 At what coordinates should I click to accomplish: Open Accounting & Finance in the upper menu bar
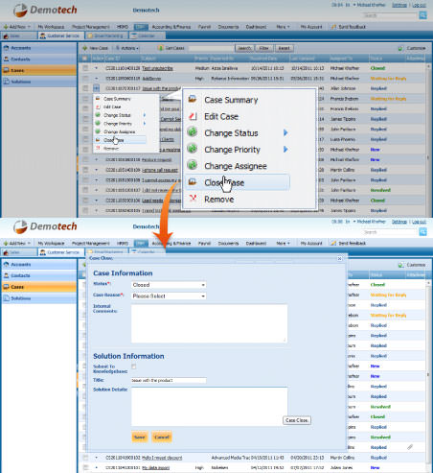pyautogui.click(x=171, y=27)
